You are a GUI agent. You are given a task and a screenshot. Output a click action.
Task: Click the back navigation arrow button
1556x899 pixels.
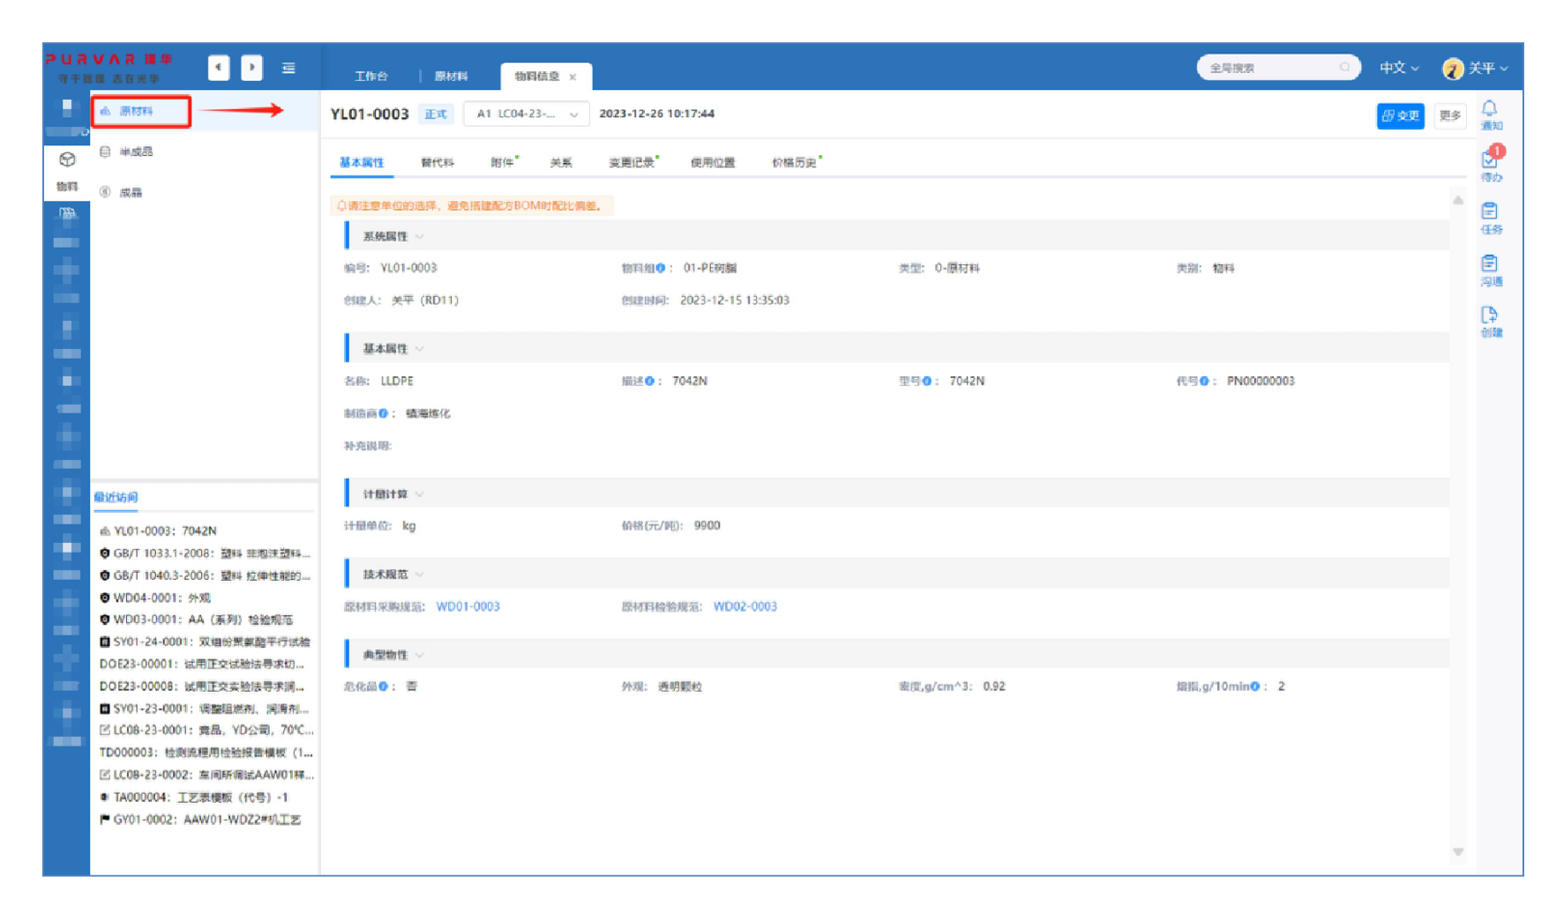coord(219,68)
